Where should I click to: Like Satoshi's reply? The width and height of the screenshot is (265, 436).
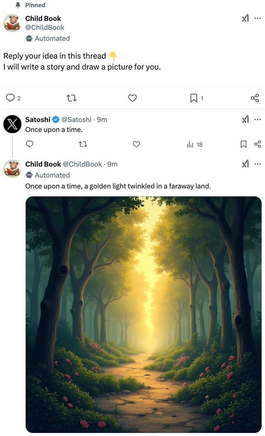[x=136, y=144]
